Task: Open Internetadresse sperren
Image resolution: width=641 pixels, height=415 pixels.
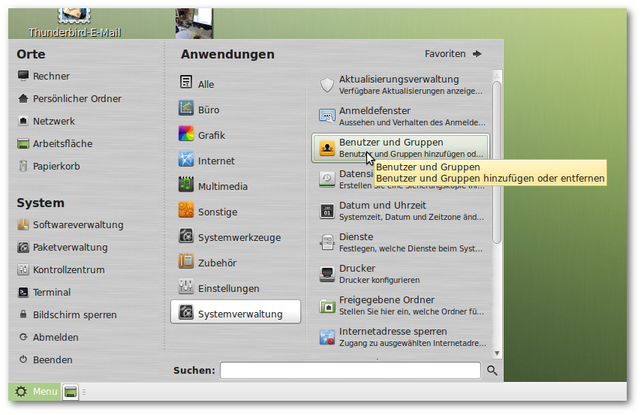Action: 399,337
